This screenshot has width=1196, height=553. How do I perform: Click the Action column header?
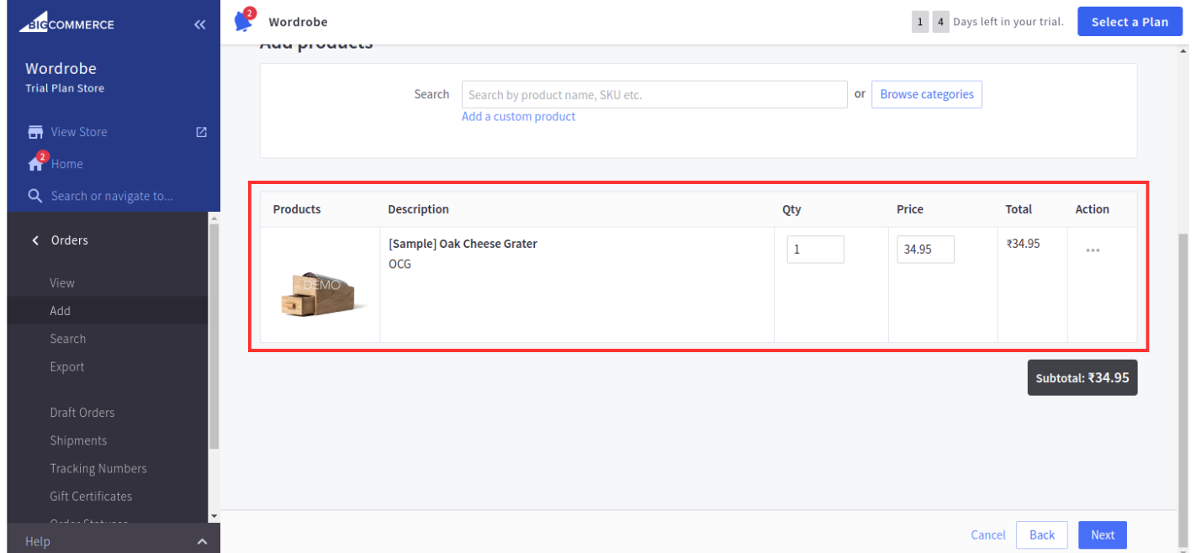pyautogui.click(x=1093, y=209)
